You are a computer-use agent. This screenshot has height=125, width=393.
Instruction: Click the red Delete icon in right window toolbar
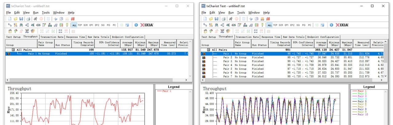269,19
